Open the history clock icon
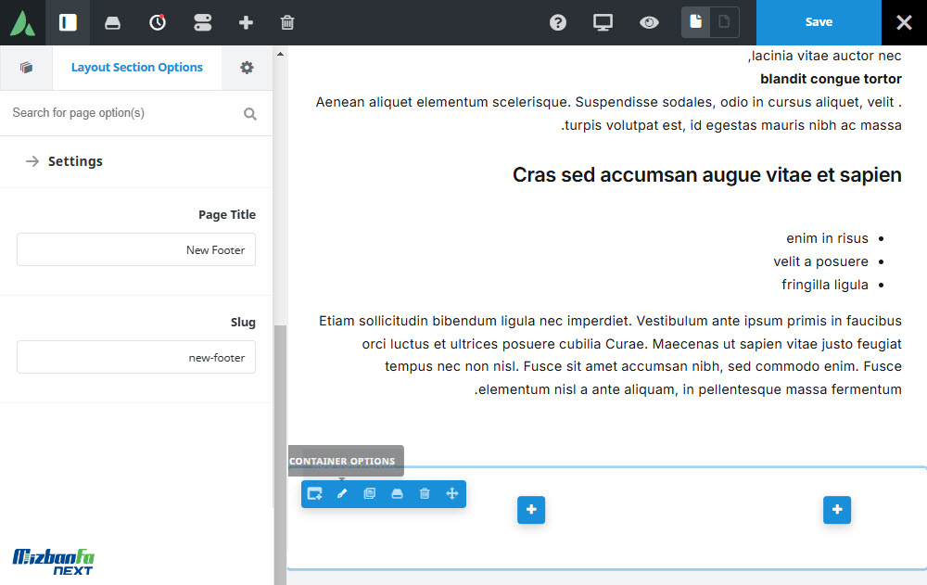This screenshot has height=585, width=927. [x=158, y=22]
